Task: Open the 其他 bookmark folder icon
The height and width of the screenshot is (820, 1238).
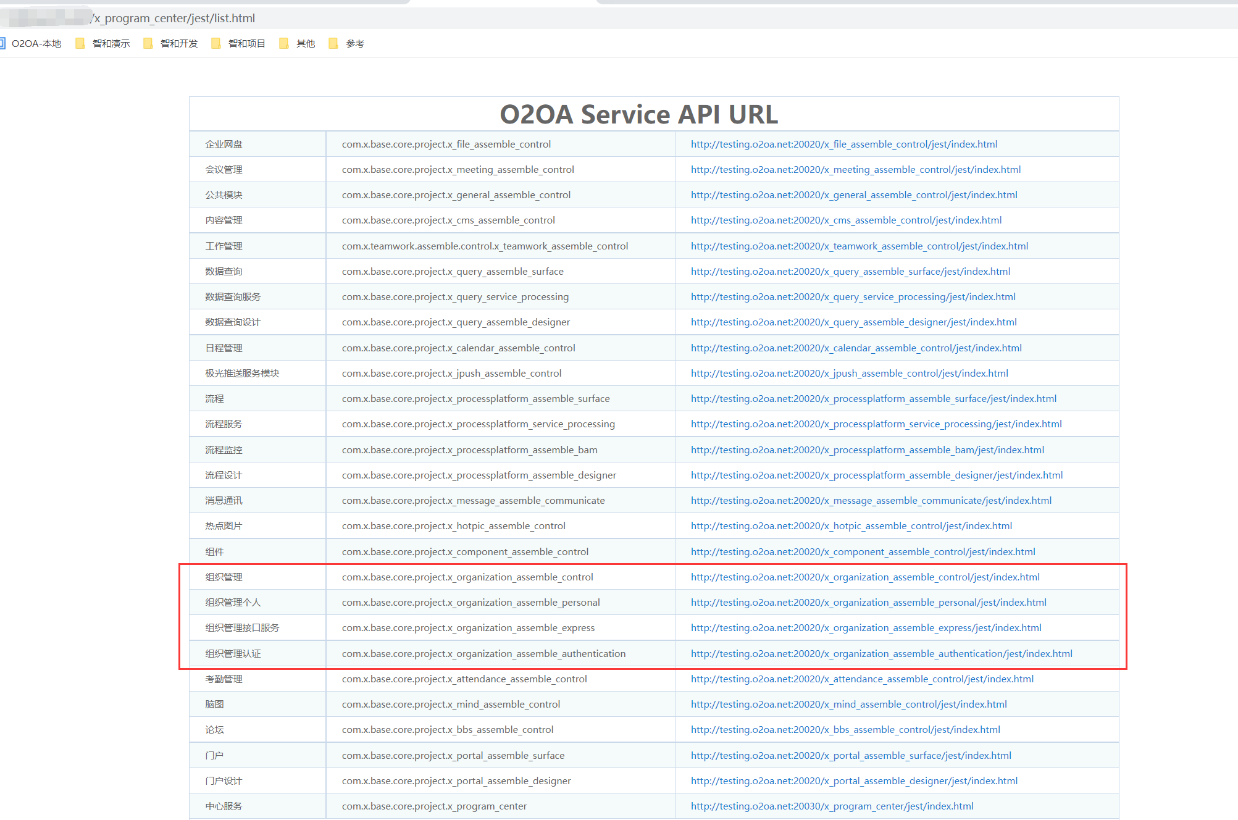Action: (x=284, y=43)
